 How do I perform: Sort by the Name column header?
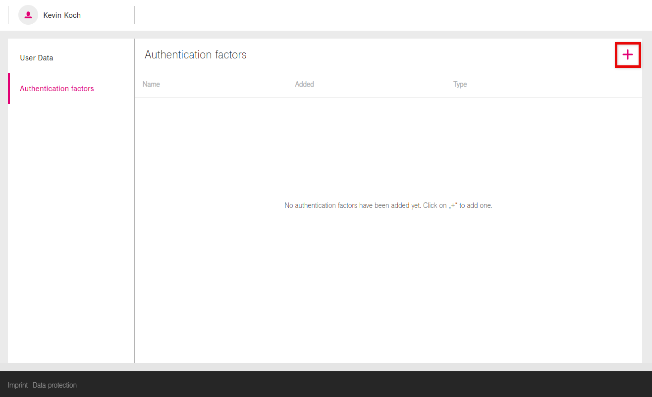(151, 84)
